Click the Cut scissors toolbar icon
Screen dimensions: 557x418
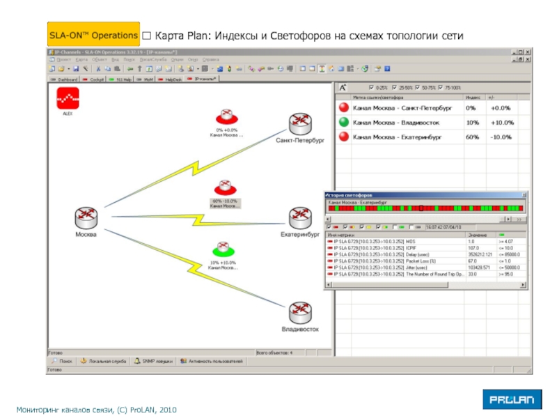(98, 68)
